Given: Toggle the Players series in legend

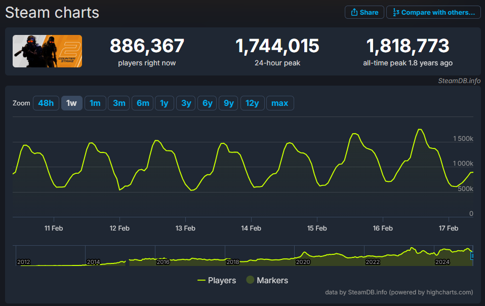Looking at the screenshot, I should pyautogui.click(x=217, y=280).
